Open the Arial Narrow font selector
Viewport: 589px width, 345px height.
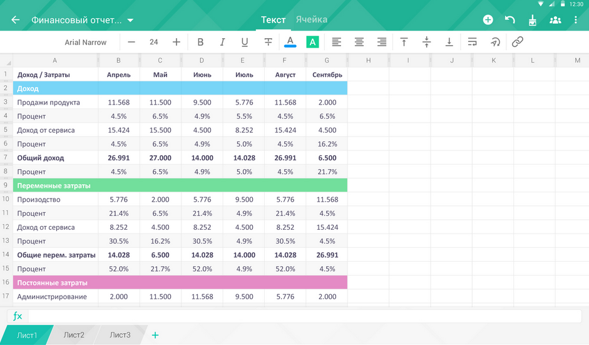point(85,42)
